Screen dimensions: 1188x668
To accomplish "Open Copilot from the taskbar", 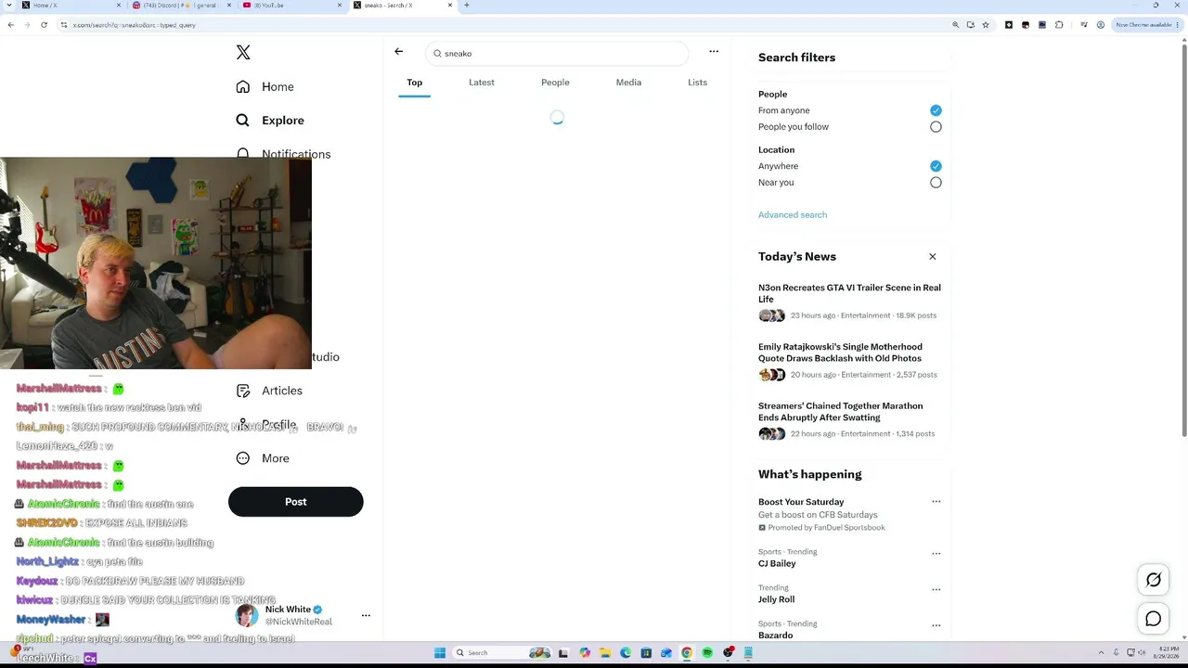I will [585, 653].
